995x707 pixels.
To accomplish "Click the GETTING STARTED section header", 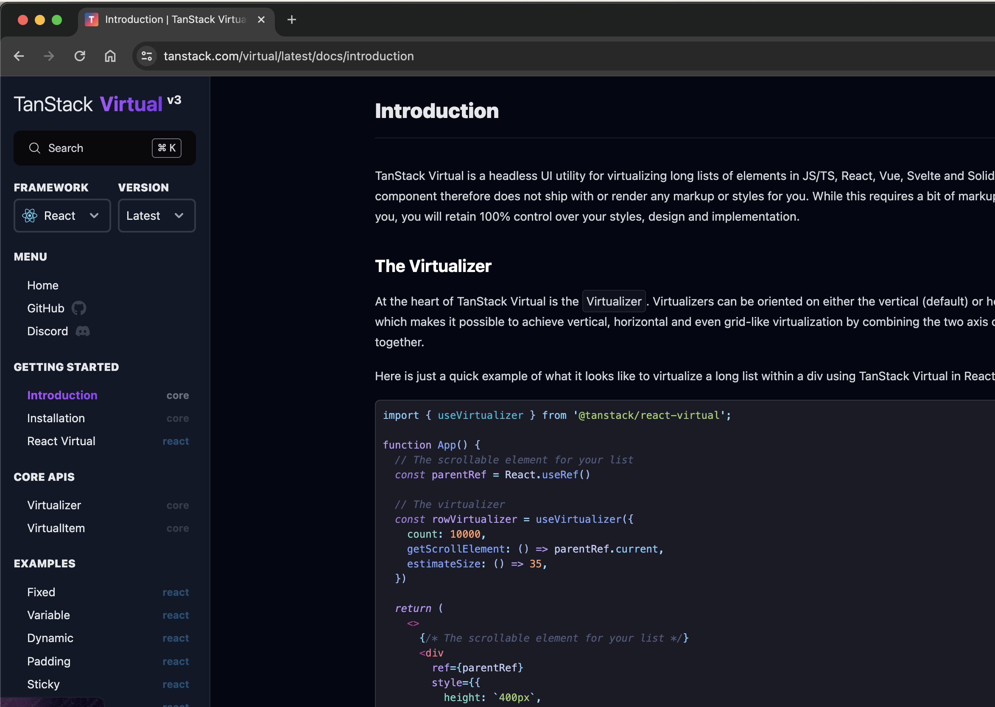I will pos(66,368).
